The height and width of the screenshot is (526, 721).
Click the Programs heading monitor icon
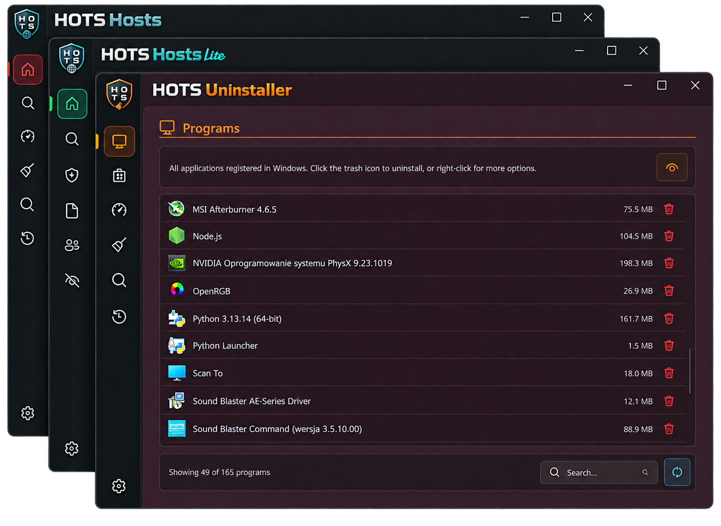tap(167, 128)
